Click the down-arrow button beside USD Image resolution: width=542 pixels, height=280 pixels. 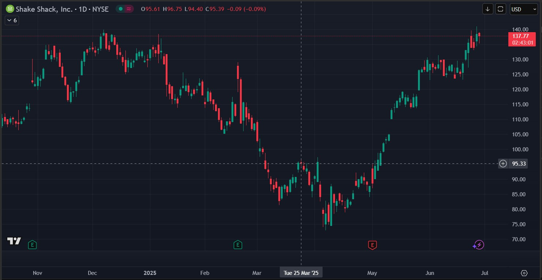coord(488,9)
